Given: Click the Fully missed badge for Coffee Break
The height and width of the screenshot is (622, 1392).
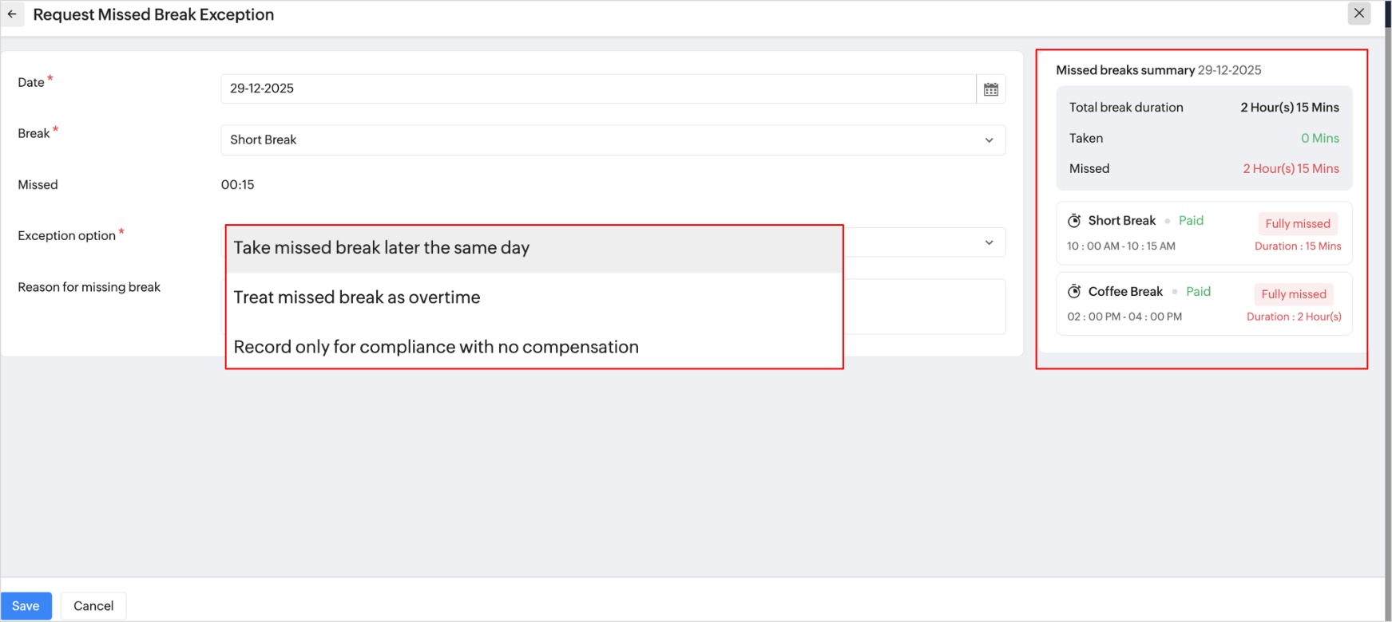Looking at the screenshot, I should [1293, 294].
